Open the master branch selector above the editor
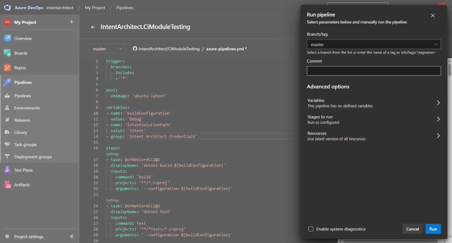The image size is (452, 243). tap(107, 49)
